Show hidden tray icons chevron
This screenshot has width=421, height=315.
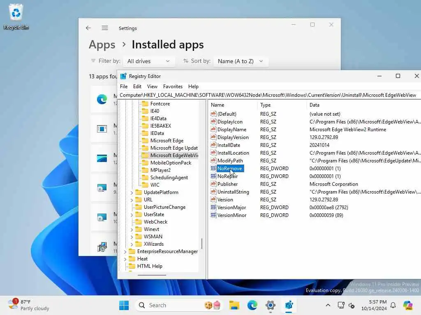(x=328, y=305)
